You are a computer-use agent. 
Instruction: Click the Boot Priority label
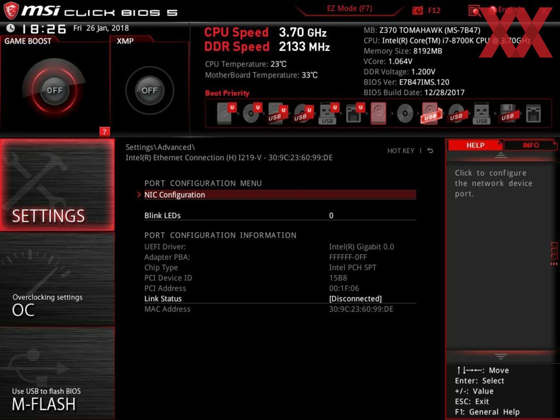[227, 93]
